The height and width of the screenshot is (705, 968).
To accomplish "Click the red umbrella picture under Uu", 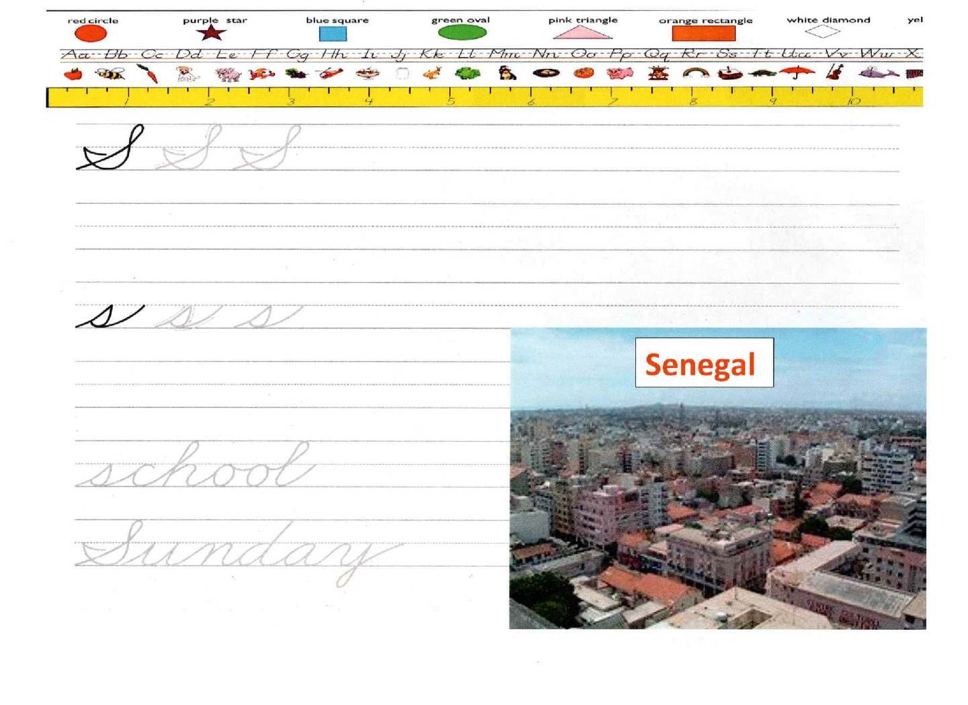I will pos(797,72).
